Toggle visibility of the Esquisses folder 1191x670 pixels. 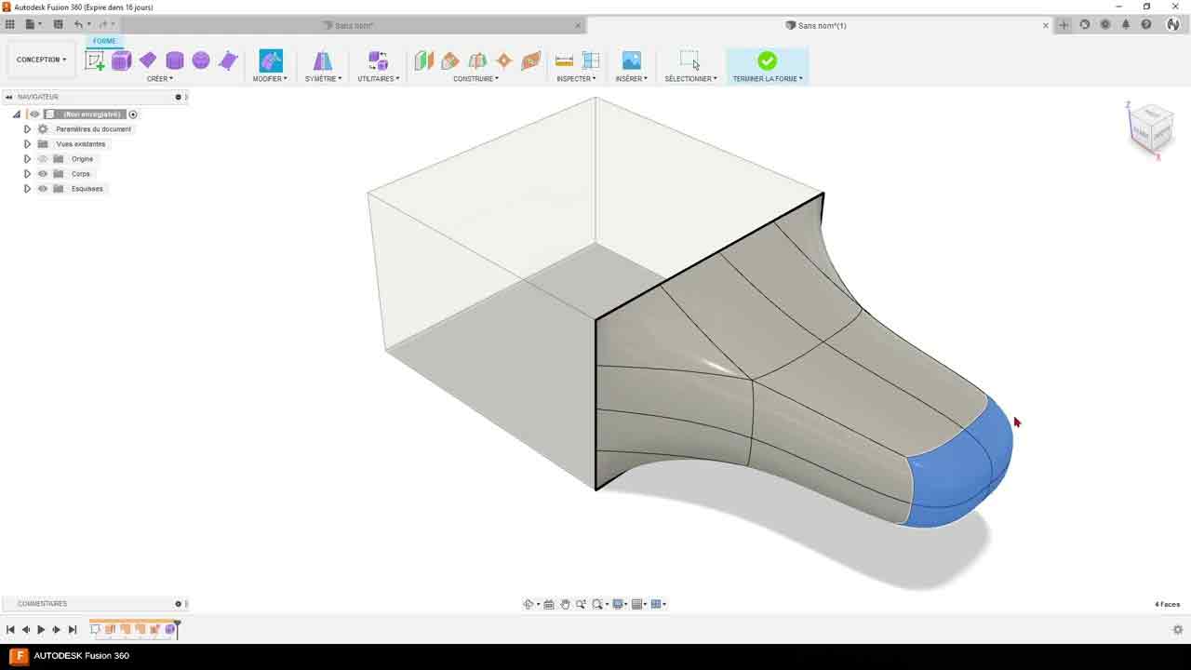click(x=43, y=189)
